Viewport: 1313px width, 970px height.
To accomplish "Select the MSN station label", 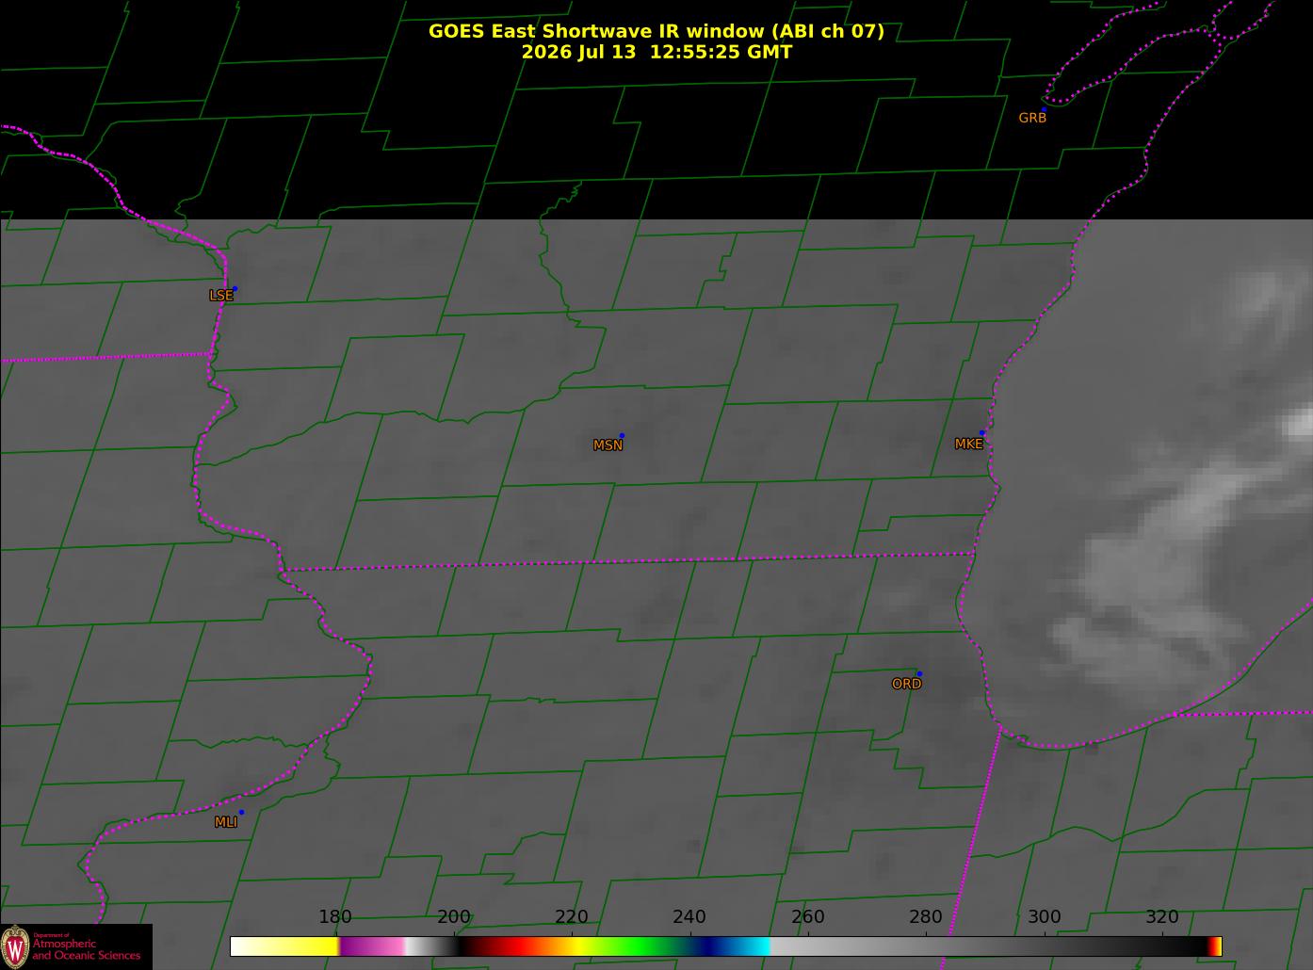I will click(x=608, y=445).
